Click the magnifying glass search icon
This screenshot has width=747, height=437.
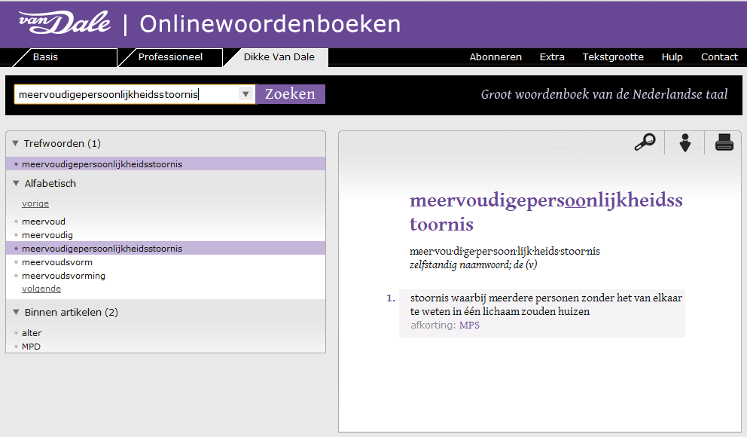(x=645, y=142)
